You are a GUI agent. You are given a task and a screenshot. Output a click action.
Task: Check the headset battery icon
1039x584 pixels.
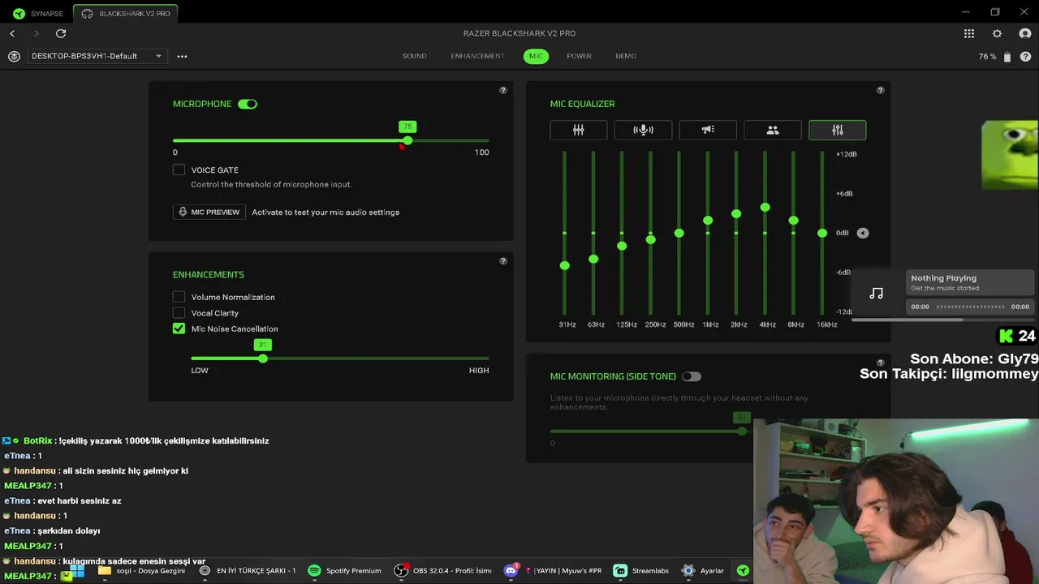[1007, 57]
